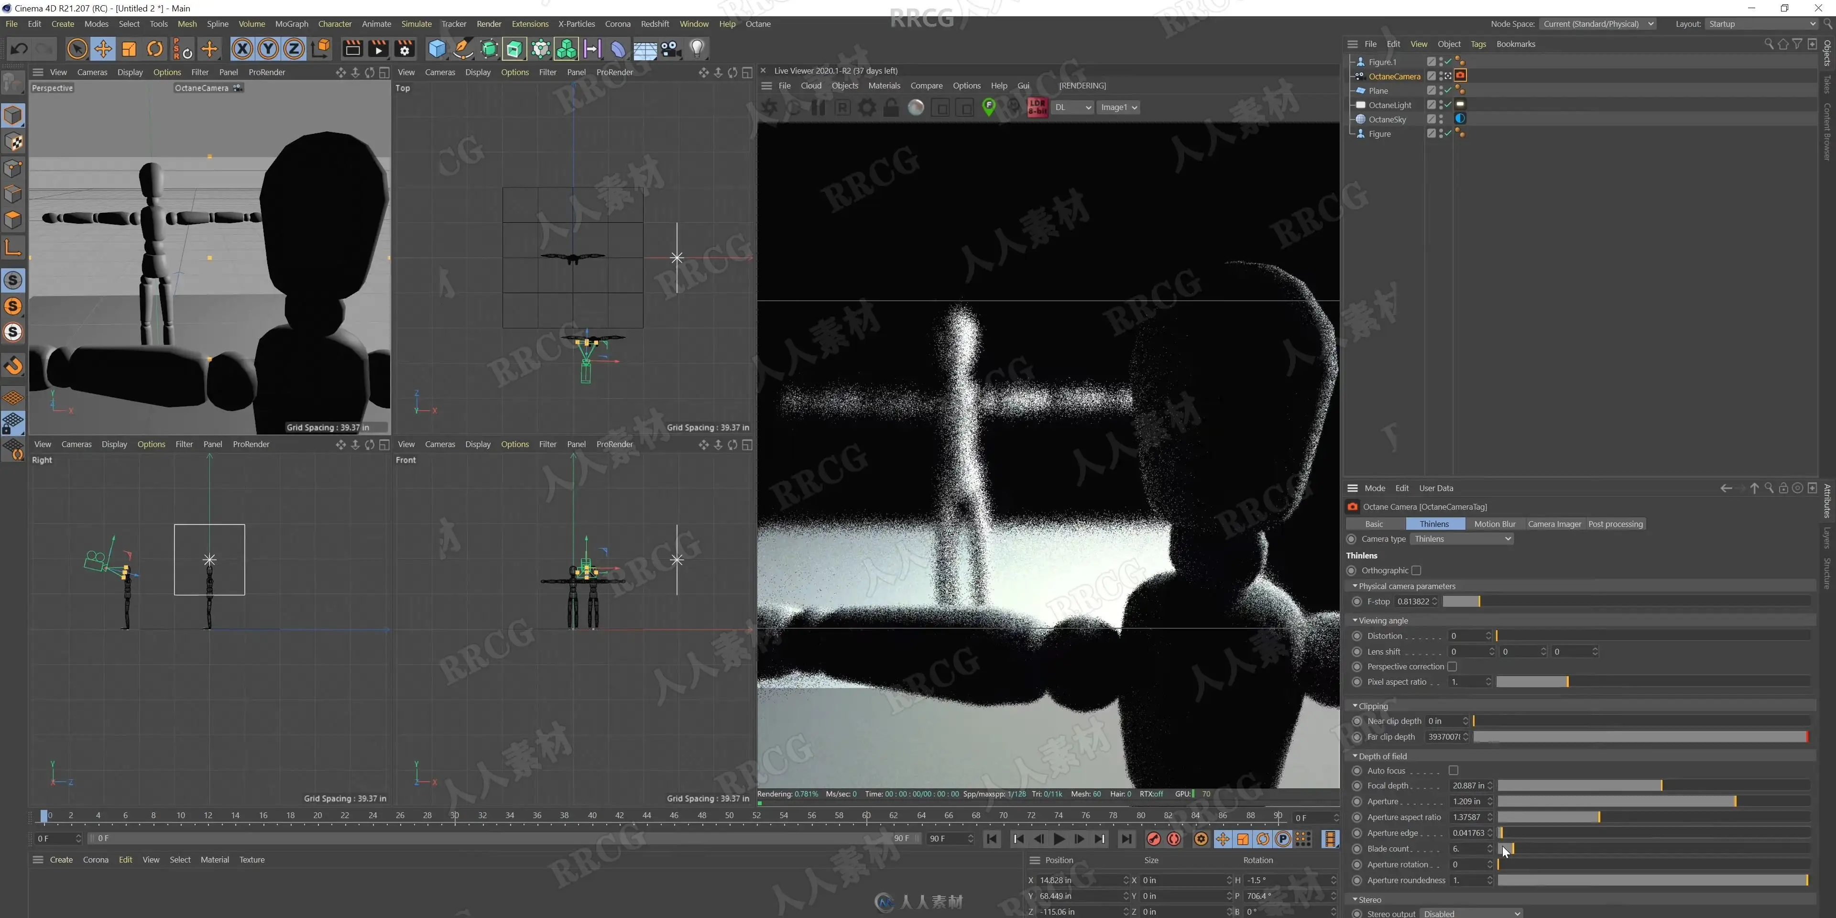Toggle visibility dots for the Plane object

coord(1441,90)
